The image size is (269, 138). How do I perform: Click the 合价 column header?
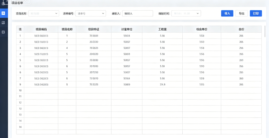tap(241, 29)
